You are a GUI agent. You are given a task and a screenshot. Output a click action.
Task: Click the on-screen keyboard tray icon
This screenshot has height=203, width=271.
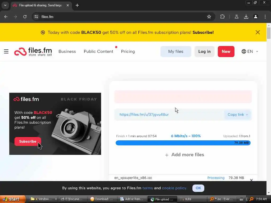(241, 199)
